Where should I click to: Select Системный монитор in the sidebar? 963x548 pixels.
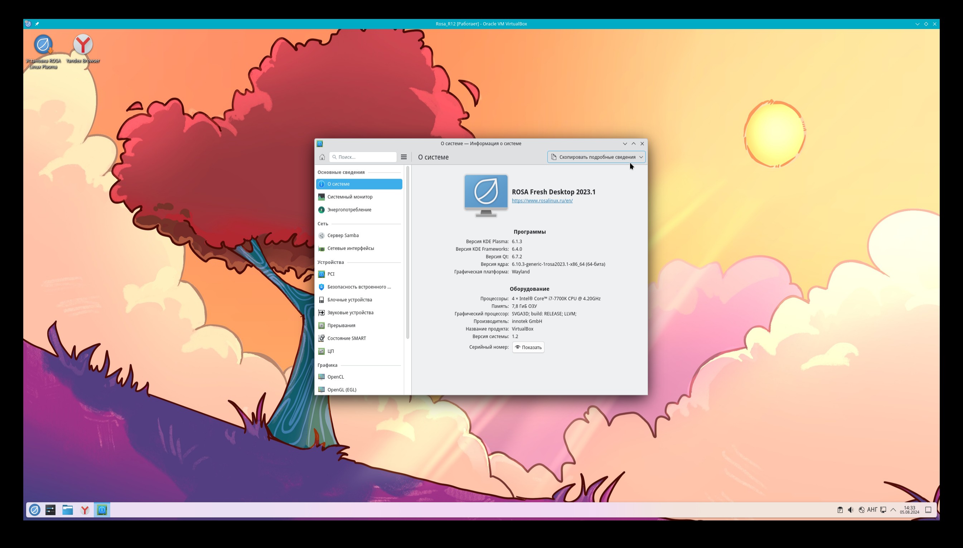[x=350, y=197]
